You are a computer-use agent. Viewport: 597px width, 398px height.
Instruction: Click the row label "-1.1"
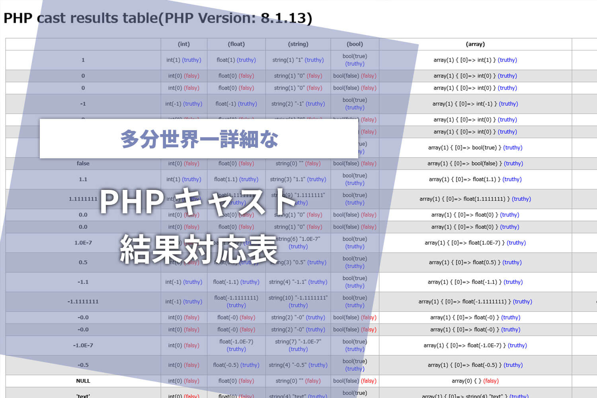(83, 282)
